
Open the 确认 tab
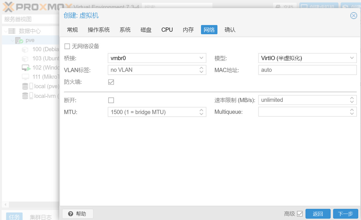(x=230, y=30)
